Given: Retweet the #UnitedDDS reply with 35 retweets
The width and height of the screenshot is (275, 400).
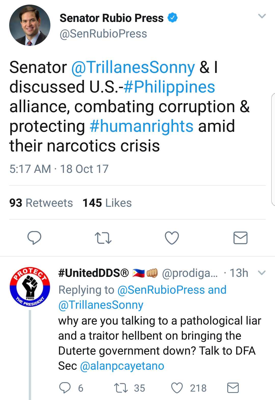Looking at the screenshot, I should pos(121,388).
